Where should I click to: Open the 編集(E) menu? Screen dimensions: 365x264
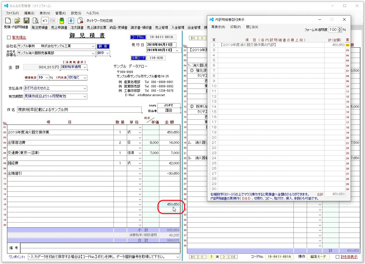coord(29,13)
